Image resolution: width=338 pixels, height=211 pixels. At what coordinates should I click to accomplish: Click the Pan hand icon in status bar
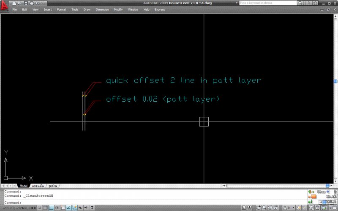coord(258,208)
